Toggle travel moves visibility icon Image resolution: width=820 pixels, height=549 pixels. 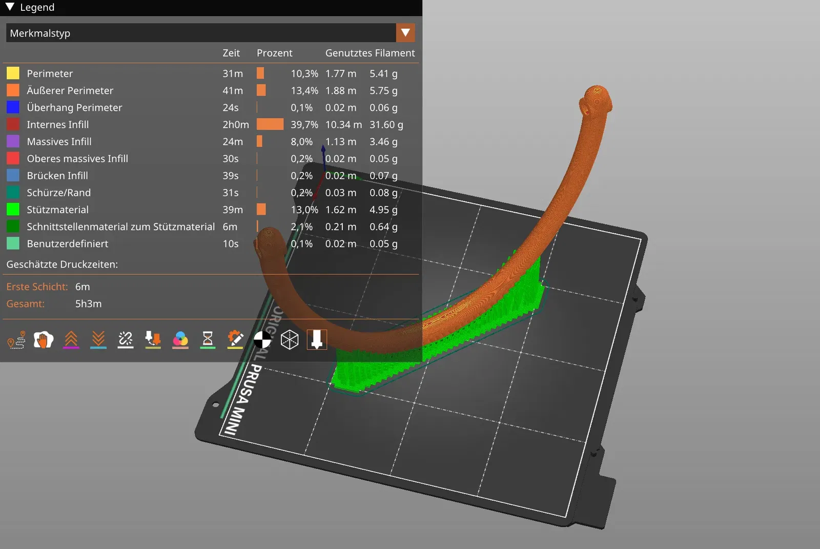pyautogui.click(x=16, y=339)
